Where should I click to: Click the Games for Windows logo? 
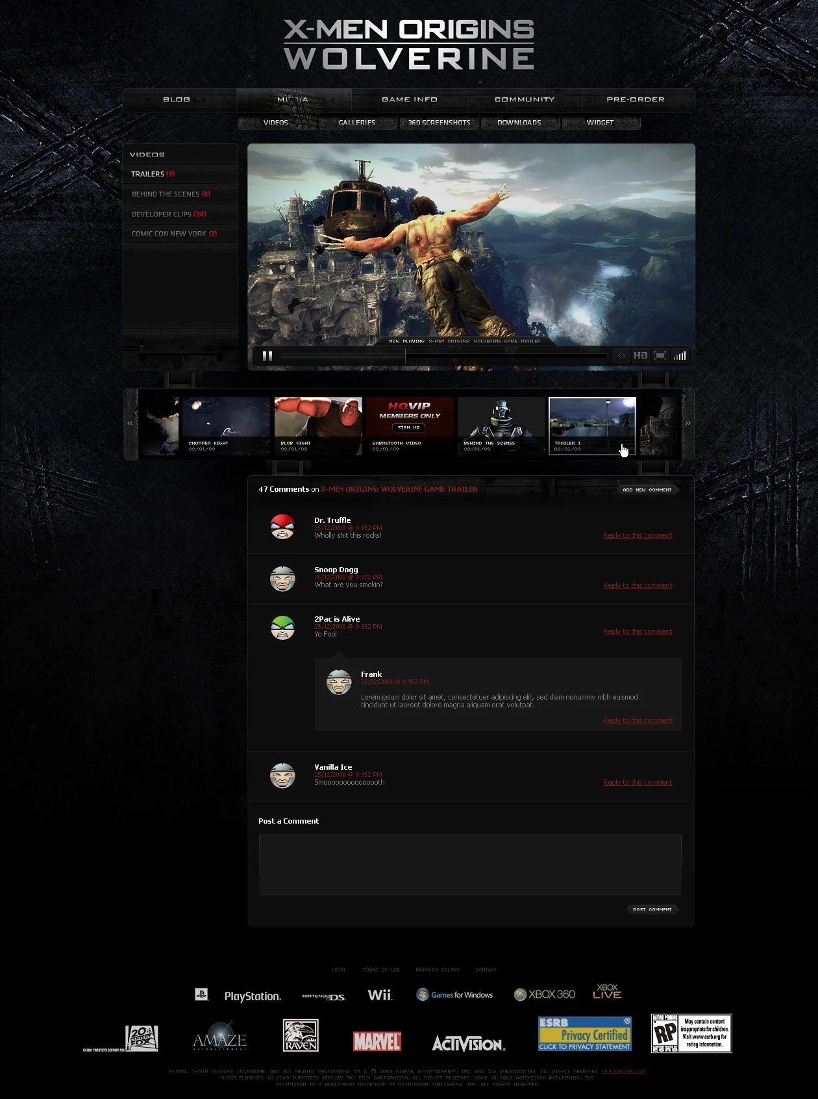pos(454,995)
